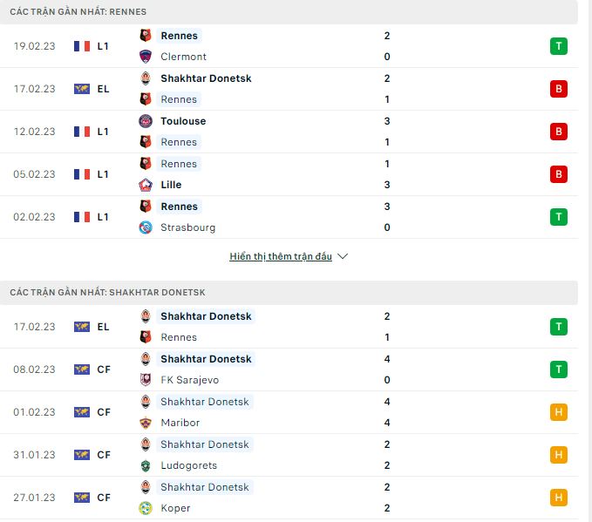
Task: Click the French flag on 19.02.23 row
Action: pos(82,46)
